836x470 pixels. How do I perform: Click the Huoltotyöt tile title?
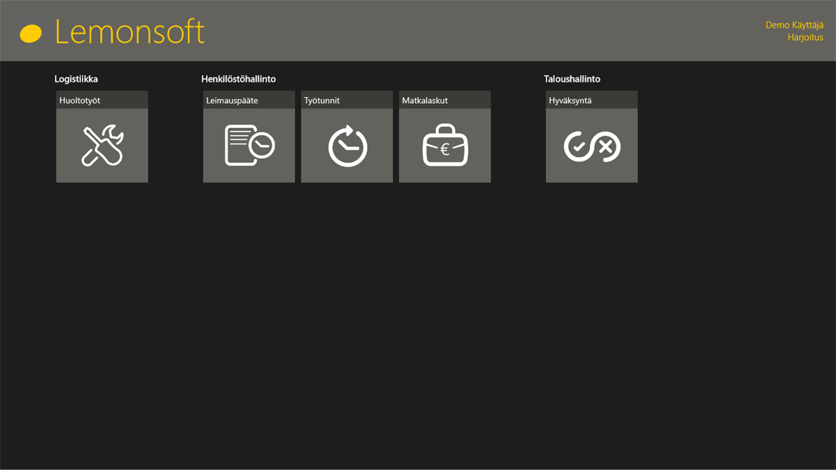pos(80,100)
